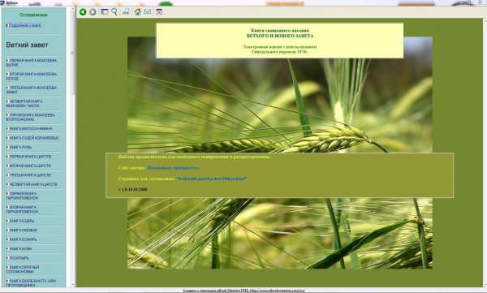
Task: Open the 'Подробней о книге' link
Action: click(24, 25)
